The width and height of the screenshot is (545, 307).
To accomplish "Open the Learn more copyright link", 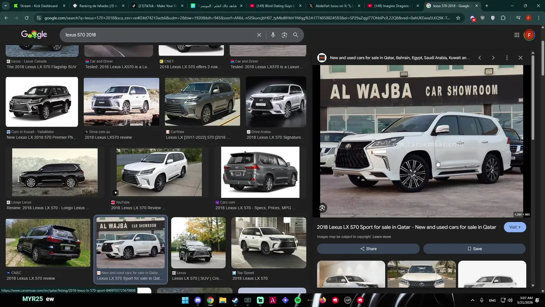I will click(x=381, y=237).
